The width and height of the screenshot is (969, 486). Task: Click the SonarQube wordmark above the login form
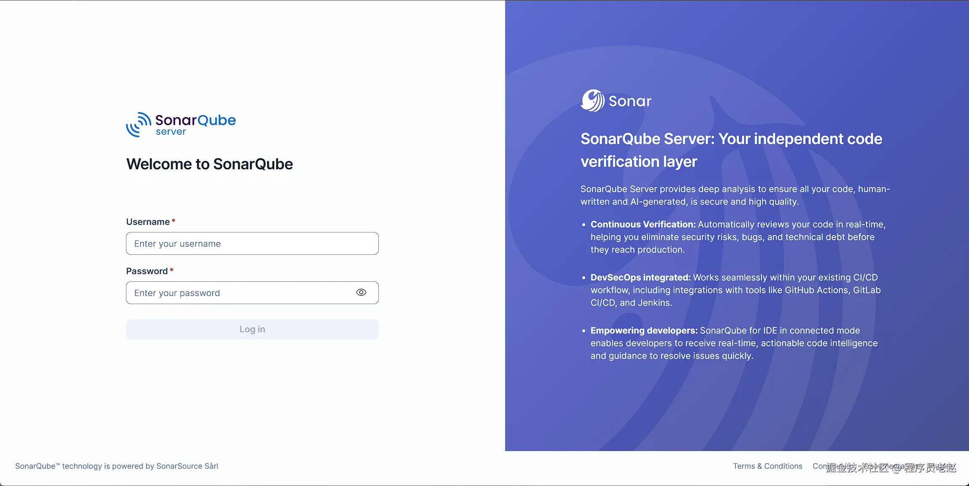195,120
